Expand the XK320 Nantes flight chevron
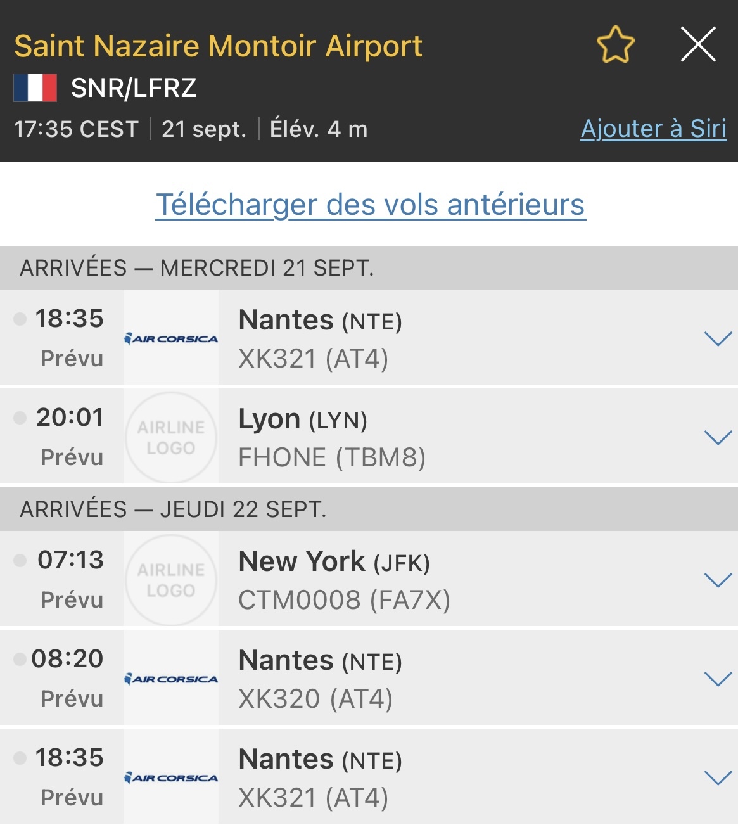Image resolution: width=738 pixels, height=825 pixels. 718,679
